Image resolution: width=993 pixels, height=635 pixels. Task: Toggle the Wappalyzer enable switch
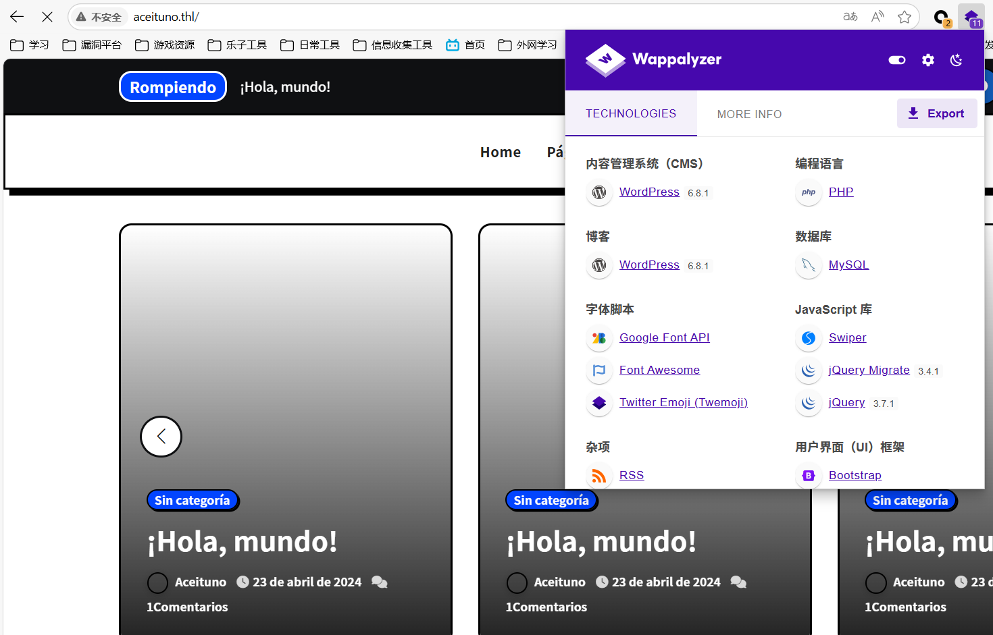(x=897, y=60)
